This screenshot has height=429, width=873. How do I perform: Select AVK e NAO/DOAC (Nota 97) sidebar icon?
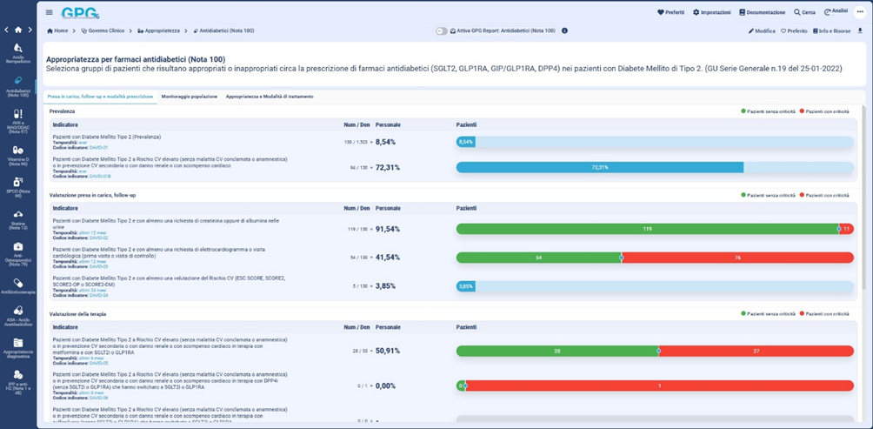[18, 118]
